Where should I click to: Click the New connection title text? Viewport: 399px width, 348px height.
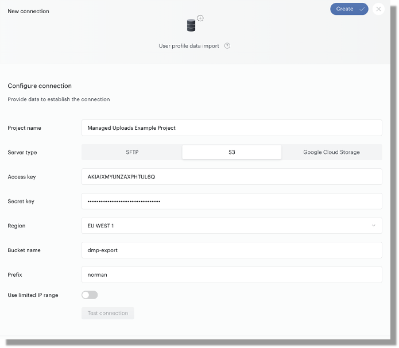click(x=28, y=11)
